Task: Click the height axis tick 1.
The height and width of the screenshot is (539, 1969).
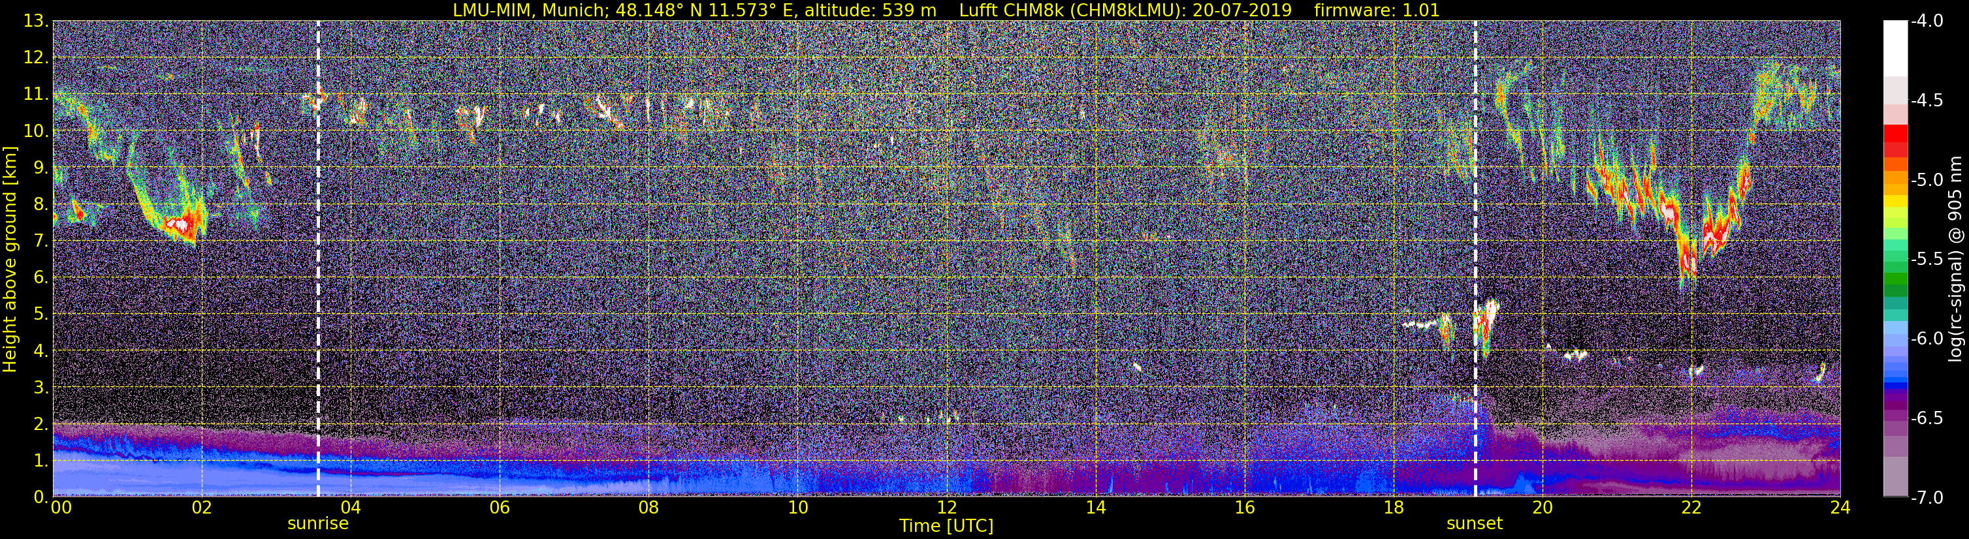Action: point(40,461)
